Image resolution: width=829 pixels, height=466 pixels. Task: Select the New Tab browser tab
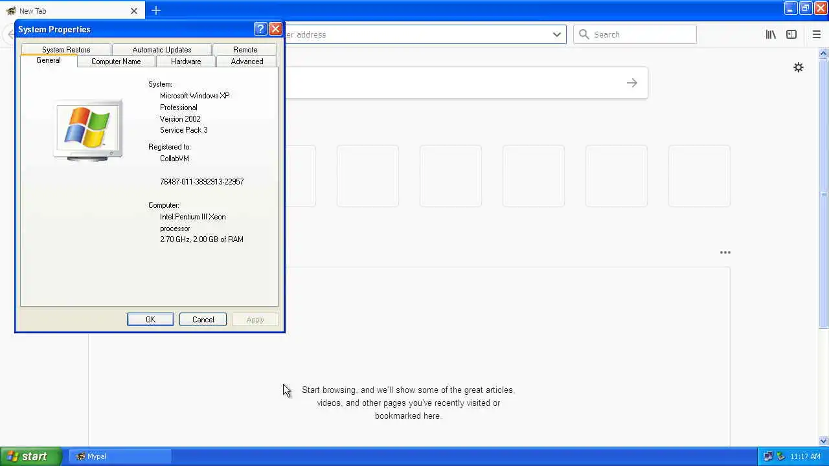[x=71, y=11]
